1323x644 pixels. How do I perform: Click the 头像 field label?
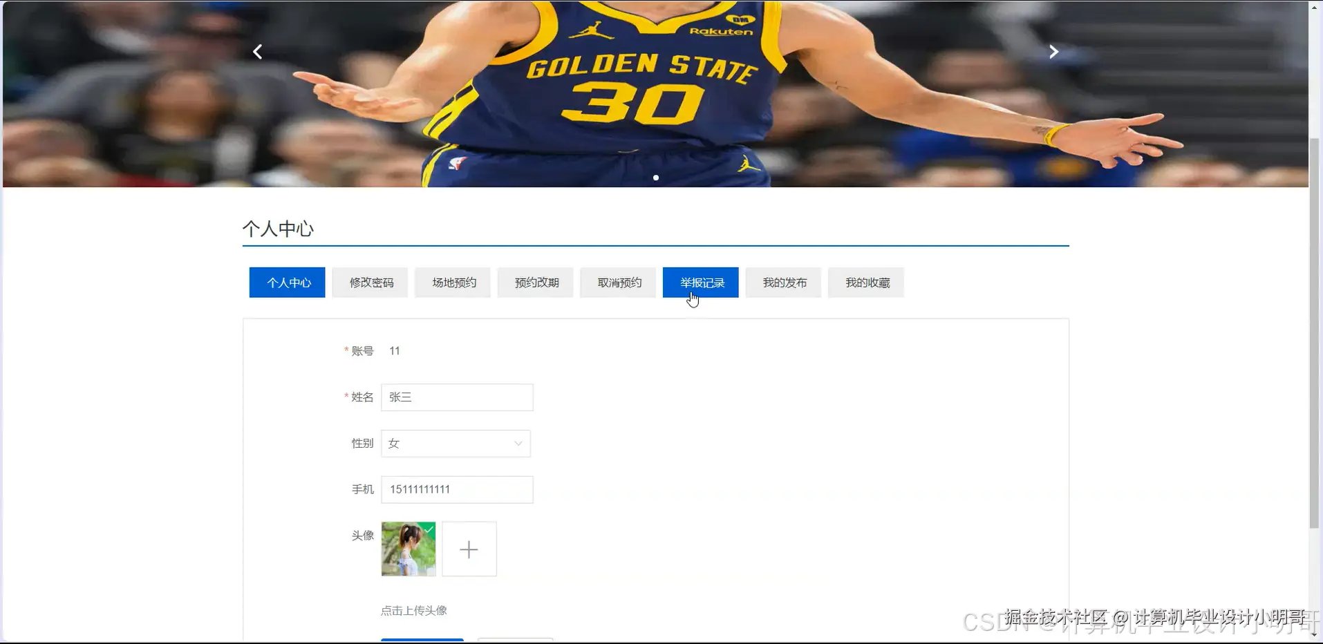pos(362,536)
